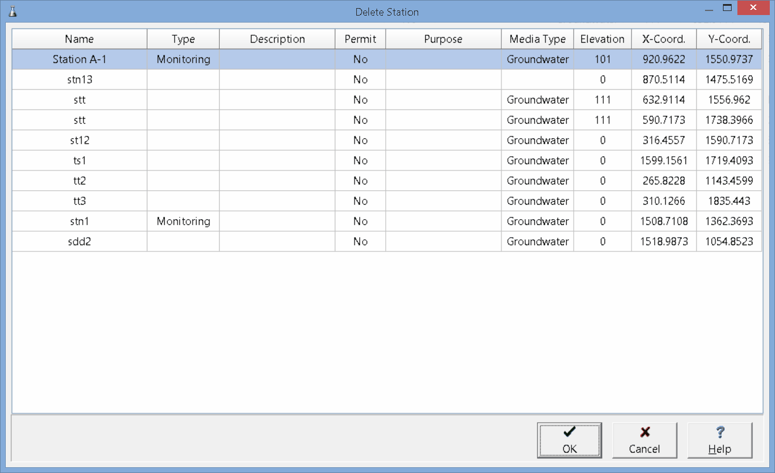This screenshot has width=775, height=473.
Task: Open Help for Delete Station
Action: (719, 441)
